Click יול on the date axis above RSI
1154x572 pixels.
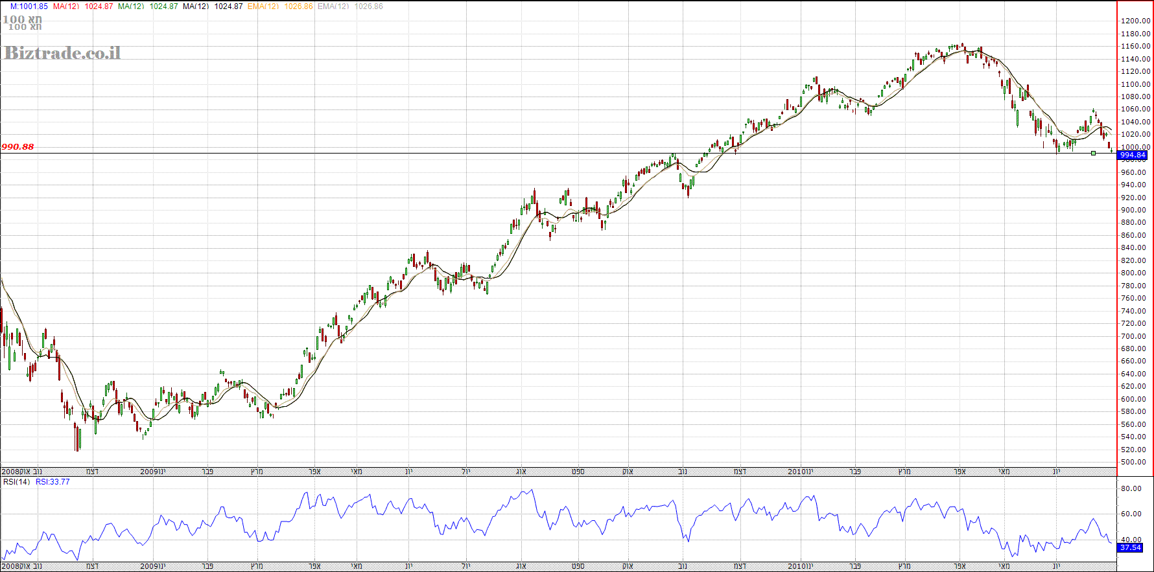click(466, 472)
